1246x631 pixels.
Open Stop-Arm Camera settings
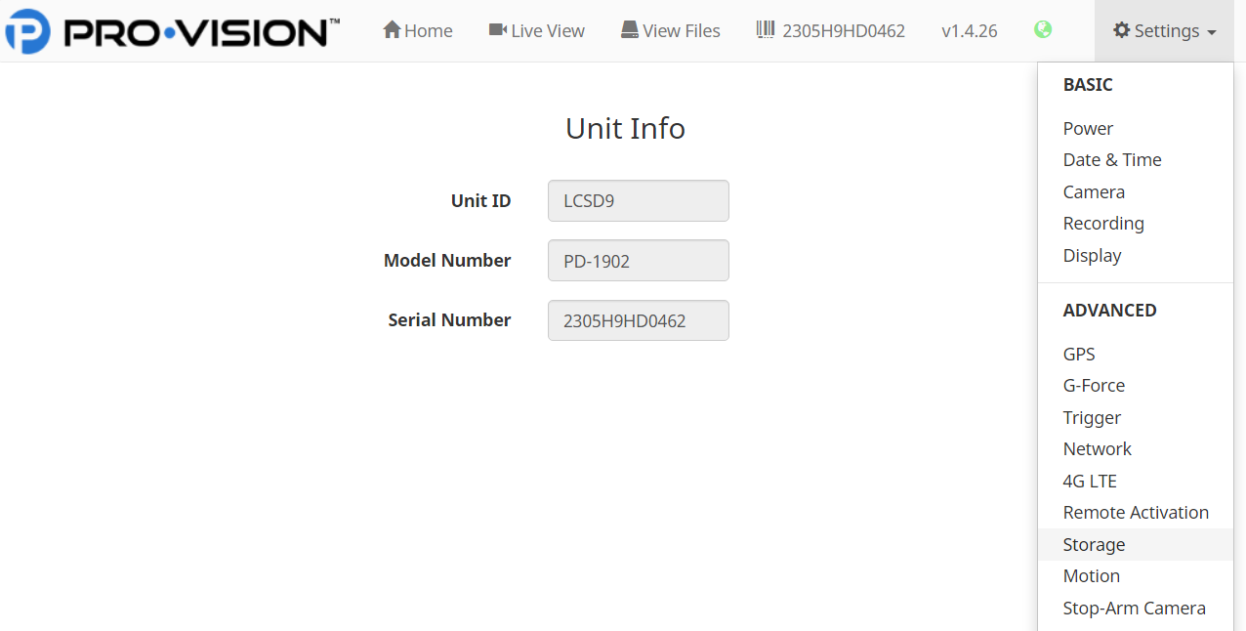coord(1136,609)
